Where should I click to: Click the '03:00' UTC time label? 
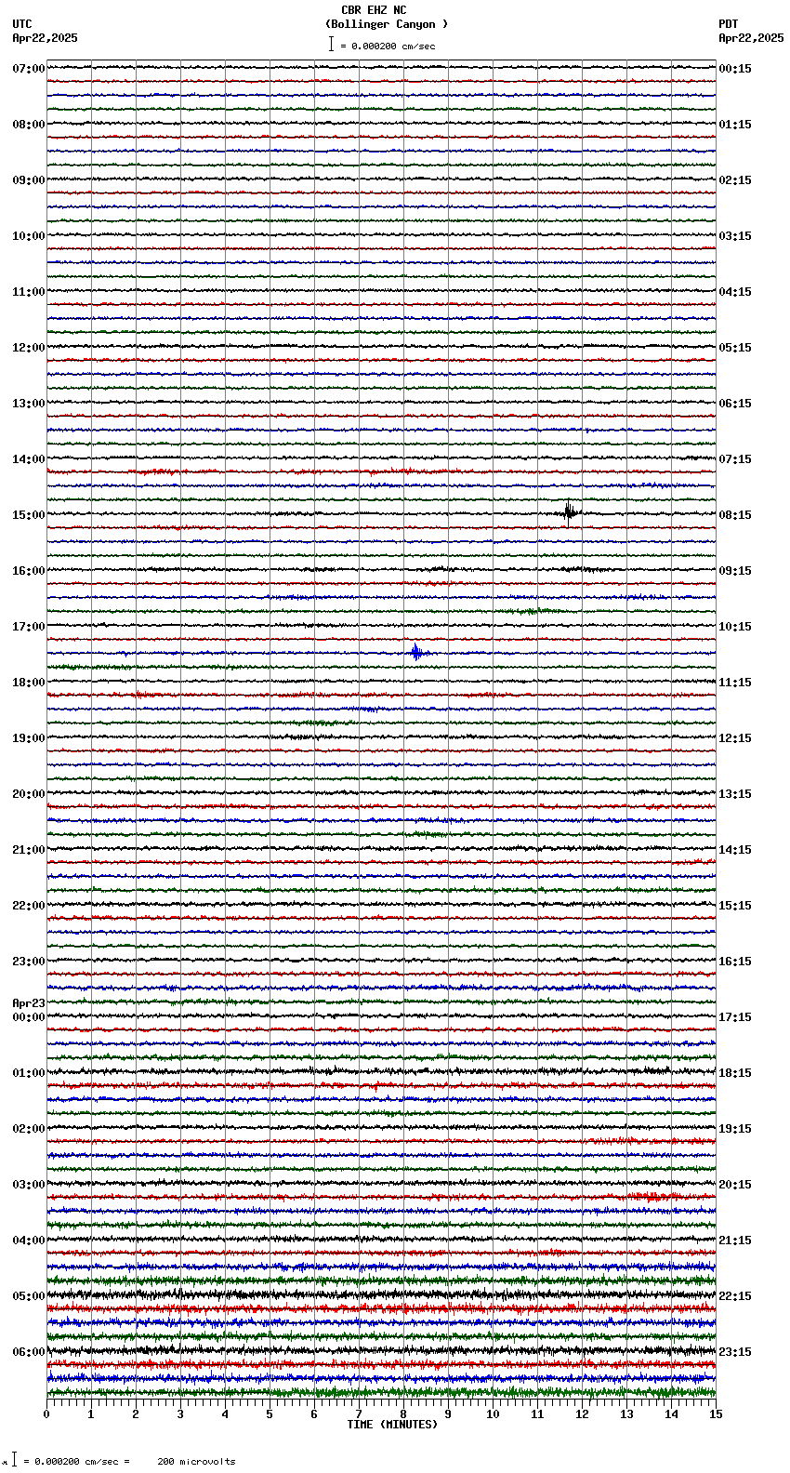(x=29, y=1185)
